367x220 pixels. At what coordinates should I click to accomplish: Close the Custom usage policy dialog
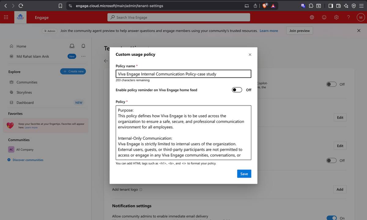(x=250, y=54)
